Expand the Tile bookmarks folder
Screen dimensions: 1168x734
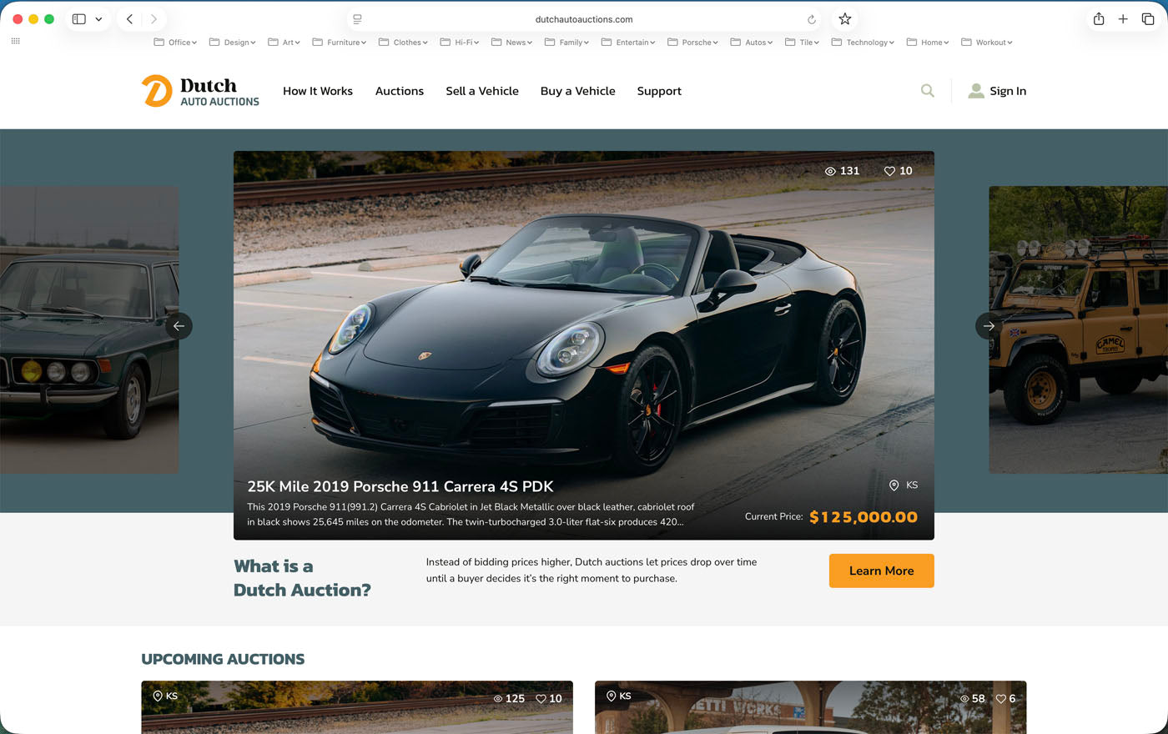802,43
